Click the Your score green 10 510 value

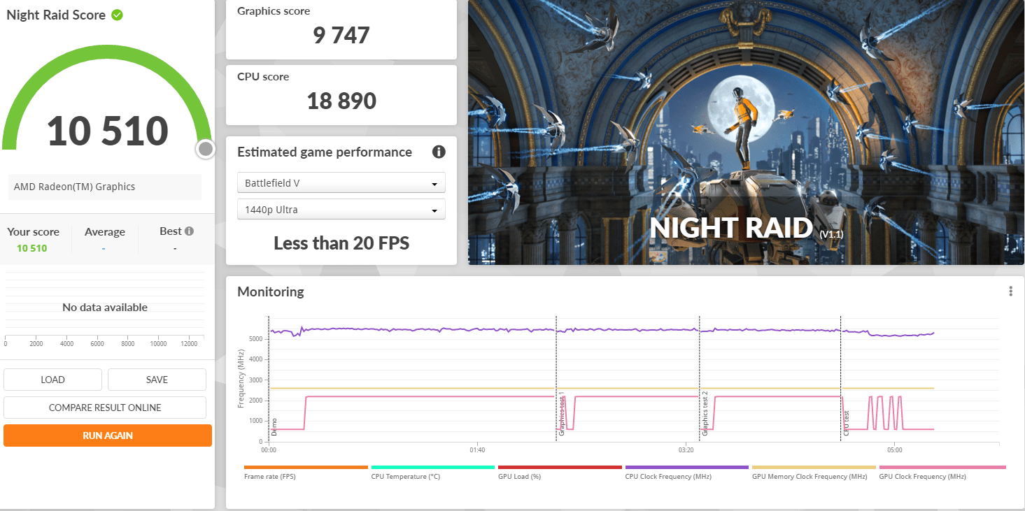click(x=32, y=248)
